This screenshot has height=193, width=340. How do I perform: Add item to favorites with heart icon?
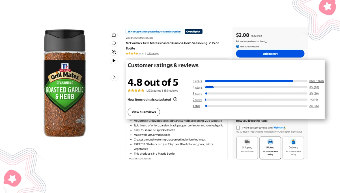point(114,43)
